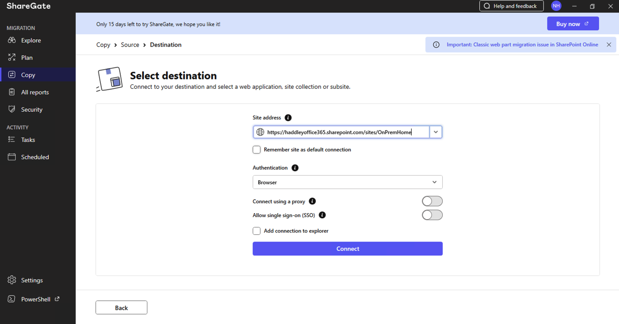This screenshot has height=324, width=619.
Task: Open Scheduled migrations
Action: (38, 157)
